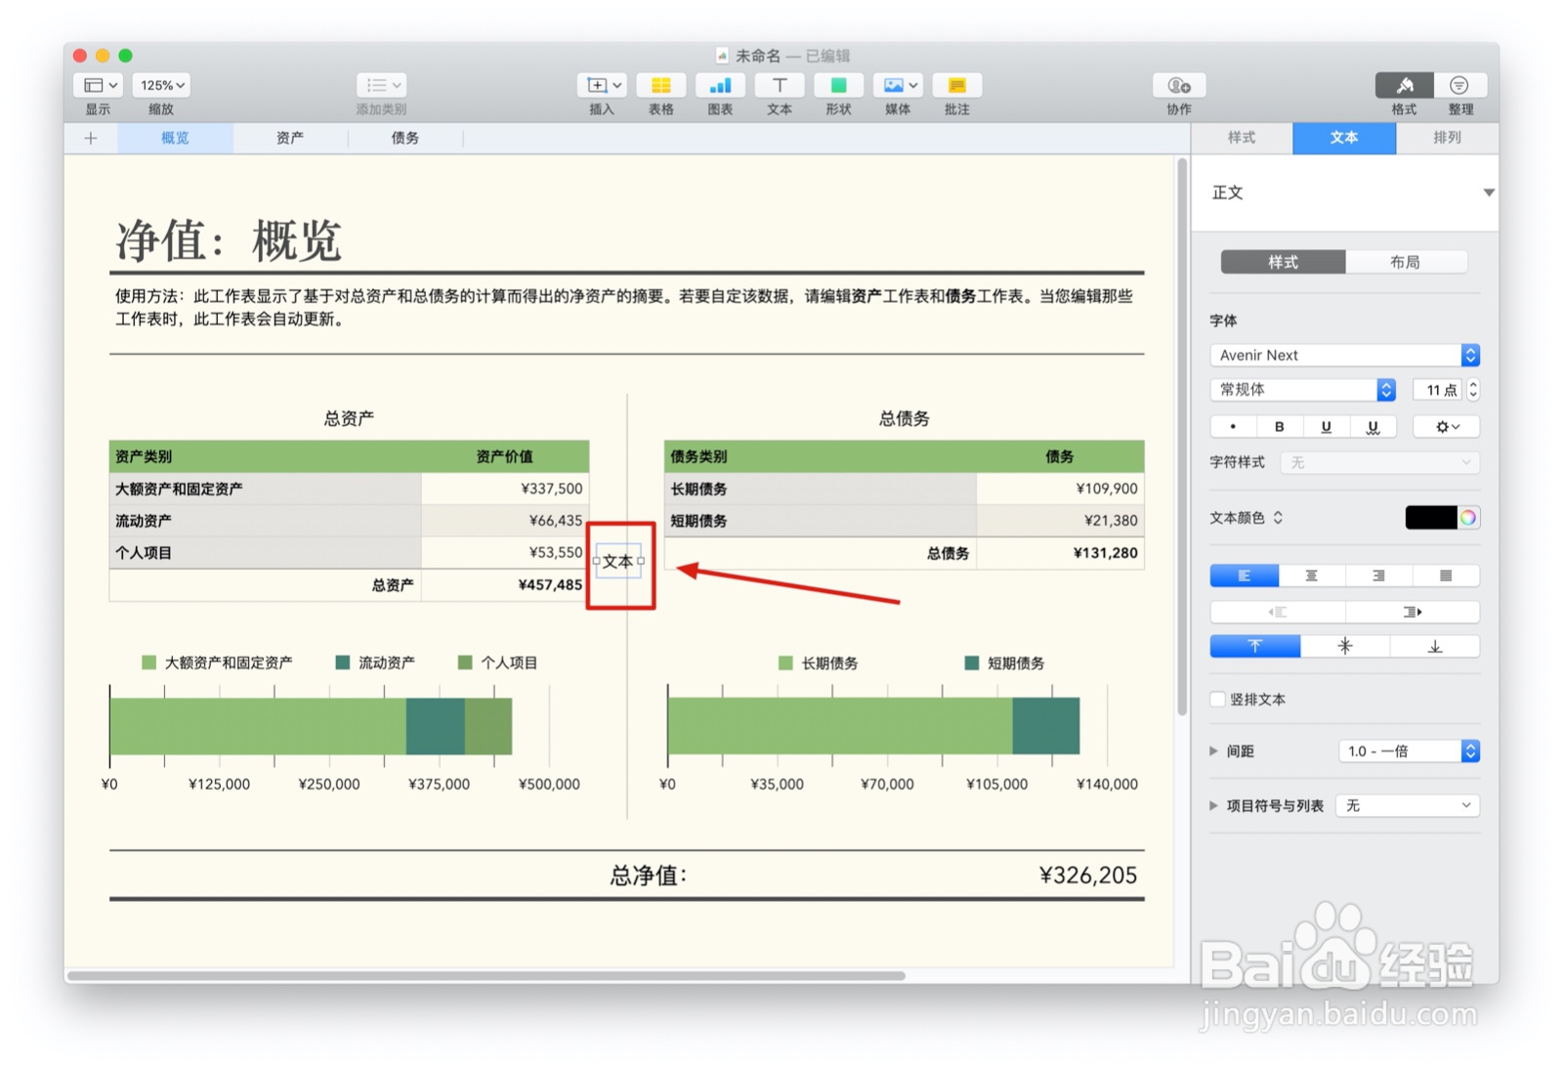The width and height of the screenshot is (1563, 1068).
Task: Open the 排列 panel tab
Action: pos(1447,138)
